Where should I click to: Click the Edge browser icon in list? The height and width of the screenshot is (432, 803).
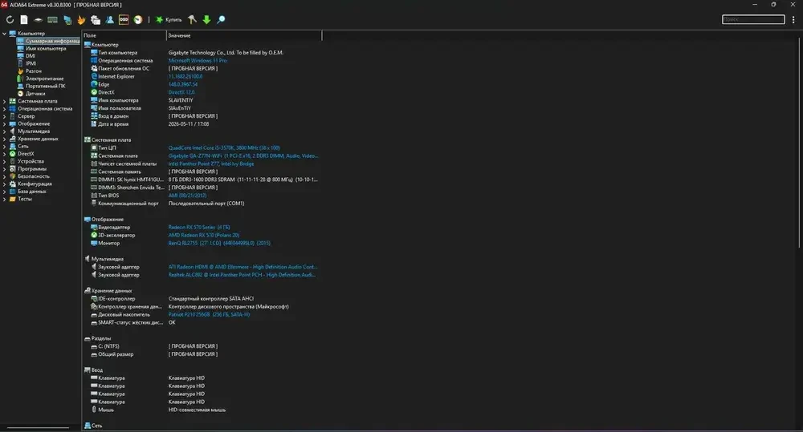(94, 84)
